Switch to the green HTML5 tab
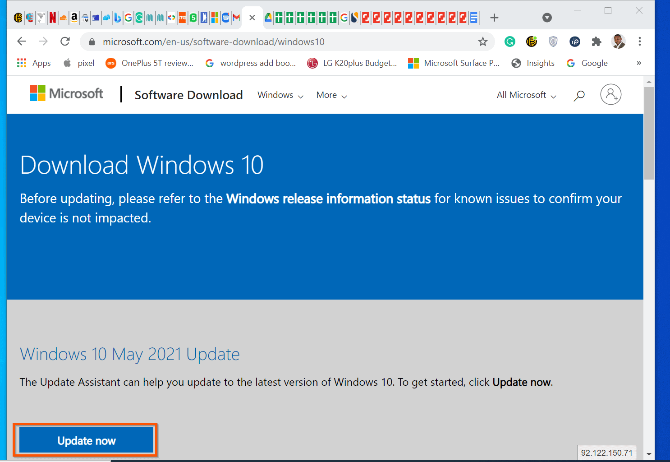Screen dimensions: 670x462 193,18
